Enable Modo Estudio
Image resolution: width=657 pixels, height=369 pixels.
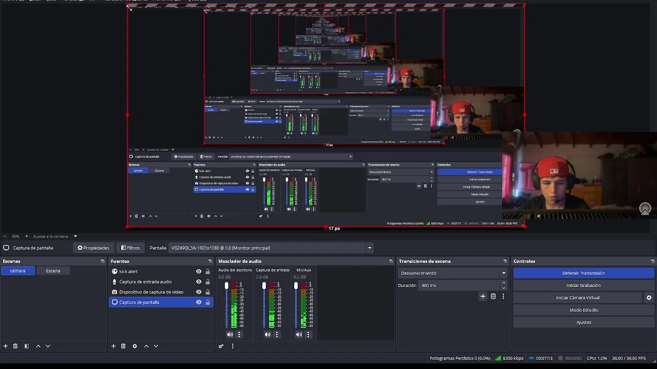coord(584,310)
